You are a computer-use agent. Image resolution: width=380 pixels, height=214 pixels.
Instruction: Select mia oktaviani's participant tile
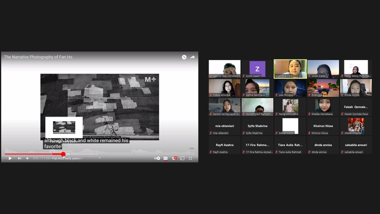[x=224, y=126]
